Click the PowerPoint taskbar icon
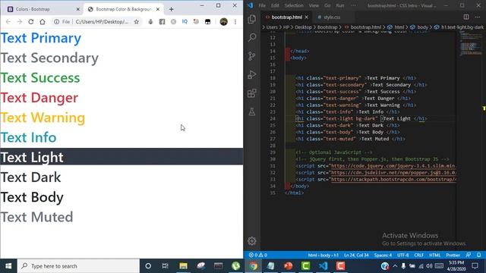This screenshot has width=486, height=273. (289, 266)
